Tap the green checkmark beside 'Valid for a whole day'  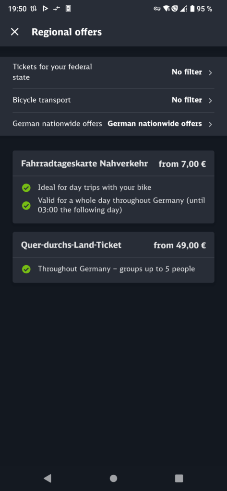click(x=26, y=206)
